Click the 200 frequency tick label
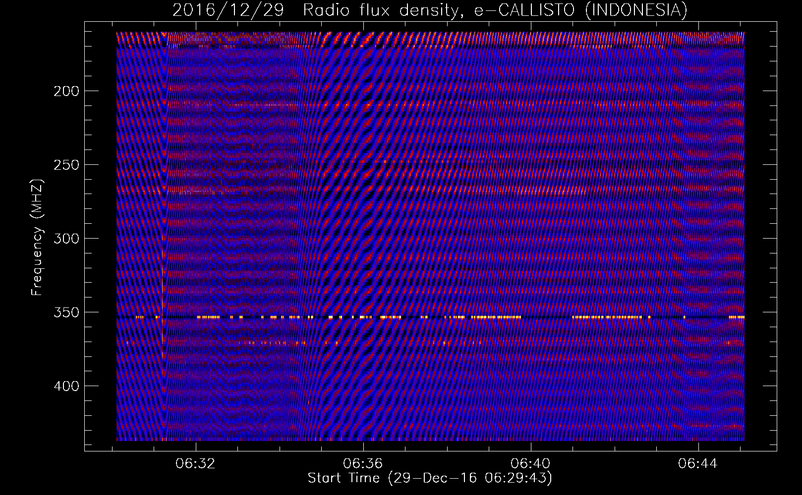The height and width of the screenshot is (495, 802). (x=66, y=91)
